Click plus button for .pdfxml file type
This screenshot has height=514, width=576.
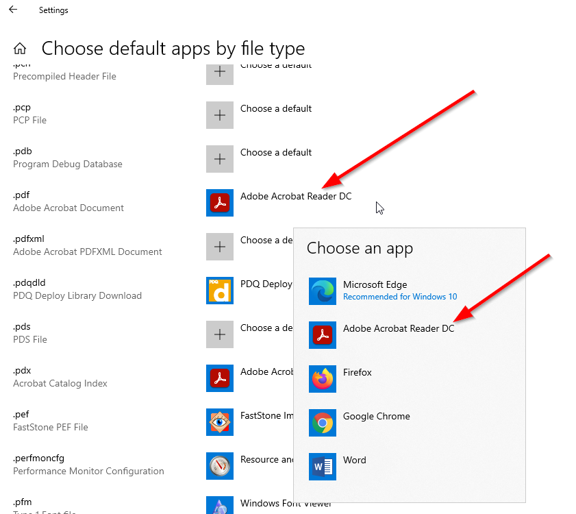tap(220, 247)
